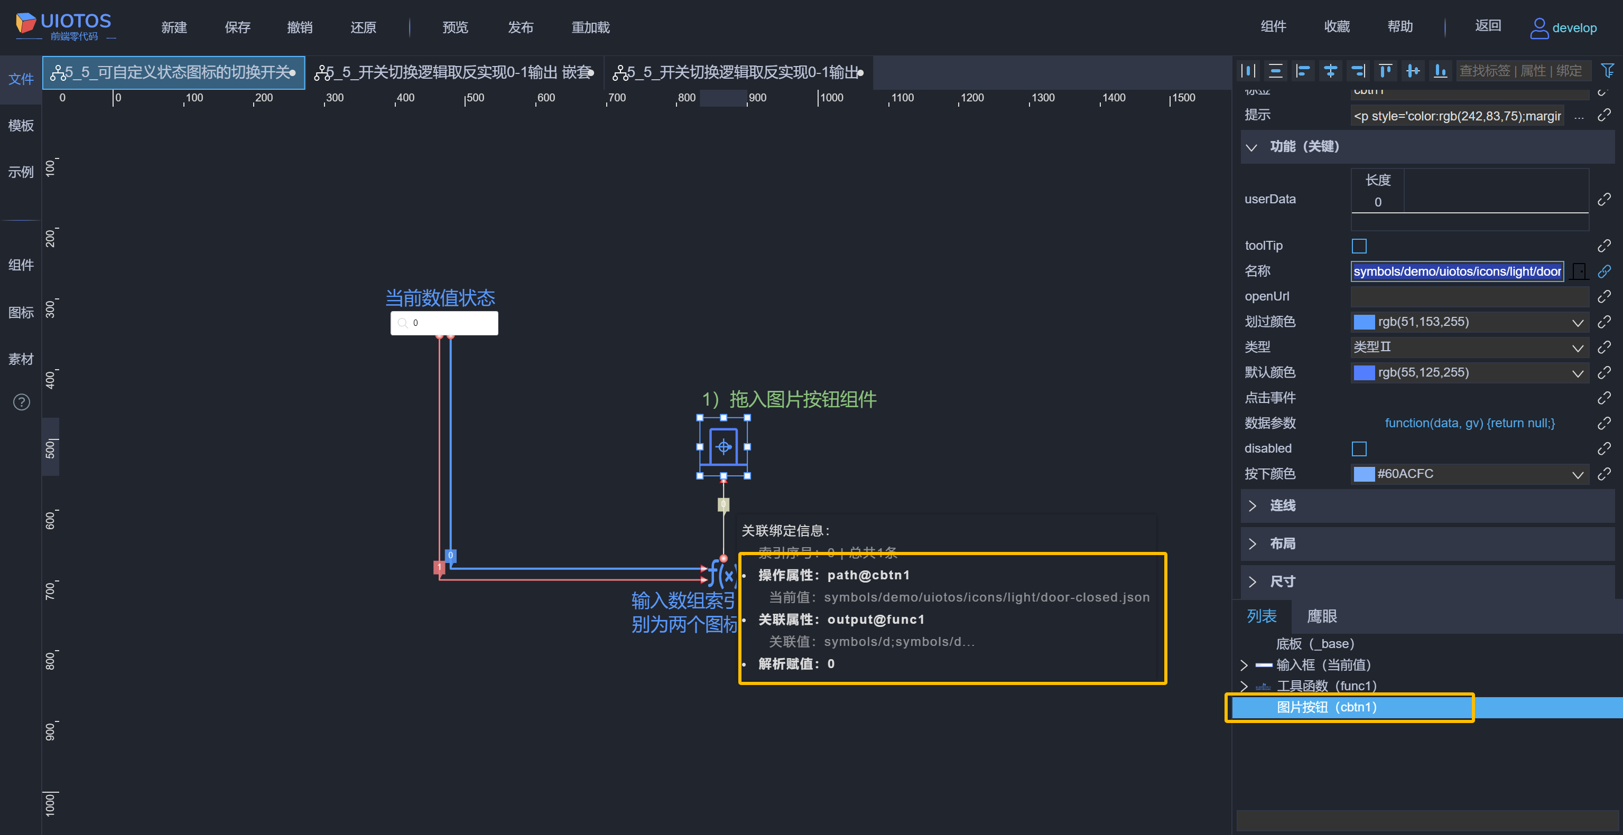
Task: Switch to the 鹰眼 tab
Action: [1321, 616]
